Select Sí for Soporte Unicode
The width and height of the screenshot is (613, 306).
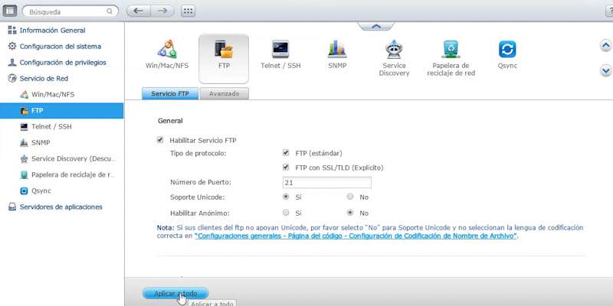[286, 197]
